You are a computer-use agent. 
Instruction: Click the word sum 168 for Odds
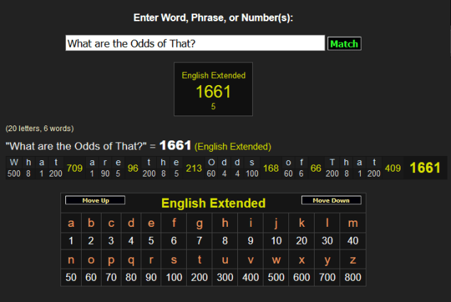(271, 169)
